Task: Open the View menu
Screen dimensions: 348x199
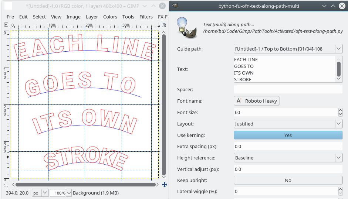Action: (x=56, y=17)
